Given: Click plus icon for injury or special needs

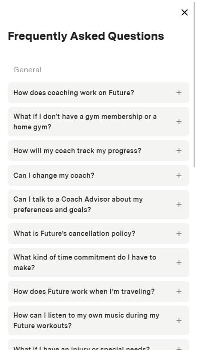Looking at the screenshot, I should pos(179,348).
